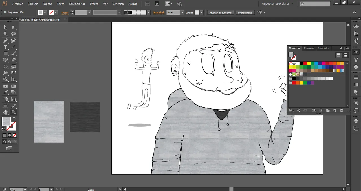The width and height of the screenshot is (361, 191).
Task: Open the Aspectos esenciales workspace dropdown
Action: (278, 4)
